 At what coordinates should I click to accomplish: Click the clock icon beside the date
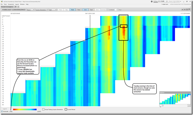point(152,2)
